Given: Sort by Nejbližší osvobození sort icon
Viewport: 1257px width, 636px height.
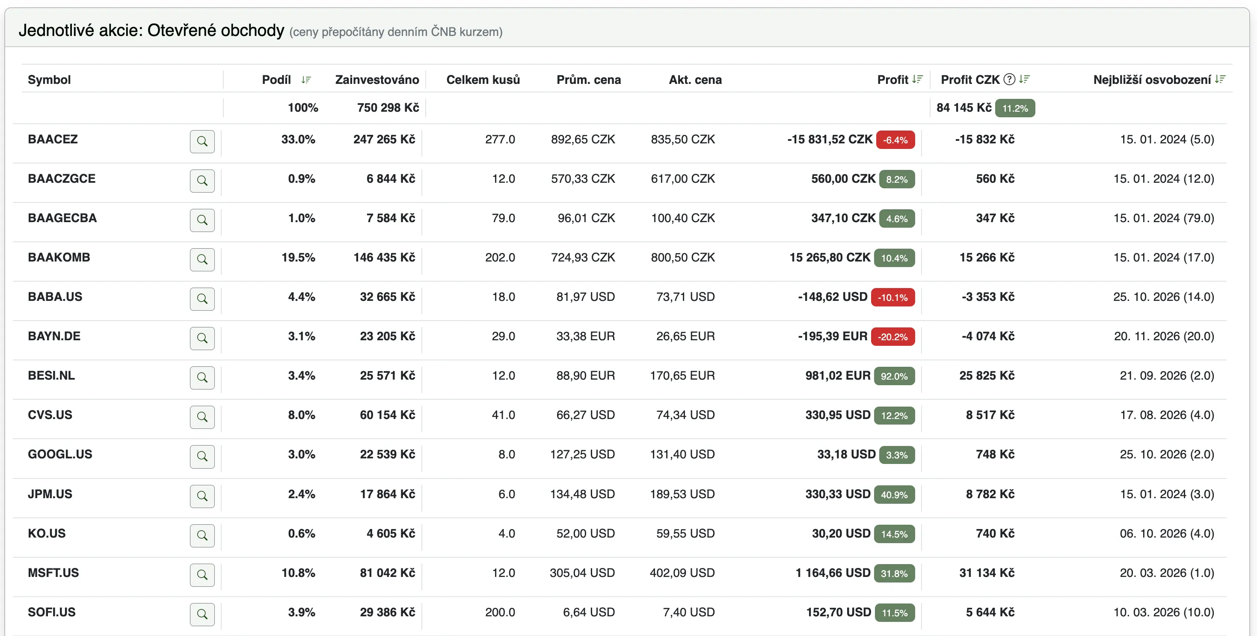Looking at the screenshot, I should click(x=1220, y=79).
